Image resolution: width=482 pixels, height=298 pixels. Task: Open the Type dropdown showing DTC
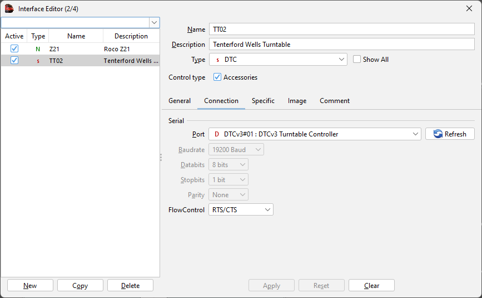[x=341, y=60]
